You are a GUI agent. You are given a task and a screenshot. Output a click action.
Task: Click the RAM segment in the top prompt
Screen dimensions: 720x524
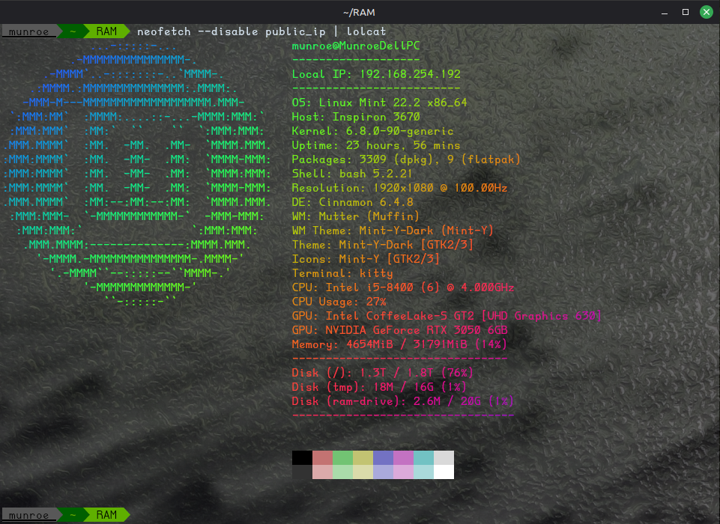point(106,31)
